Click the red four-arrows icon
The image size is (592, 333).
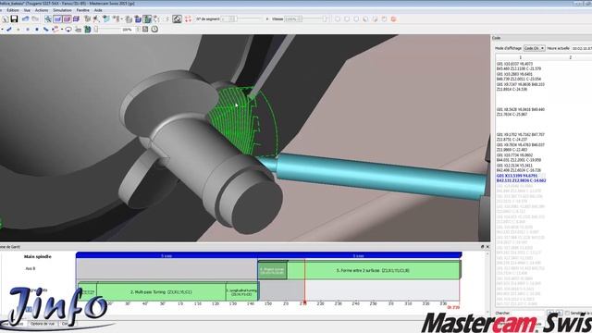pos(188,18)
